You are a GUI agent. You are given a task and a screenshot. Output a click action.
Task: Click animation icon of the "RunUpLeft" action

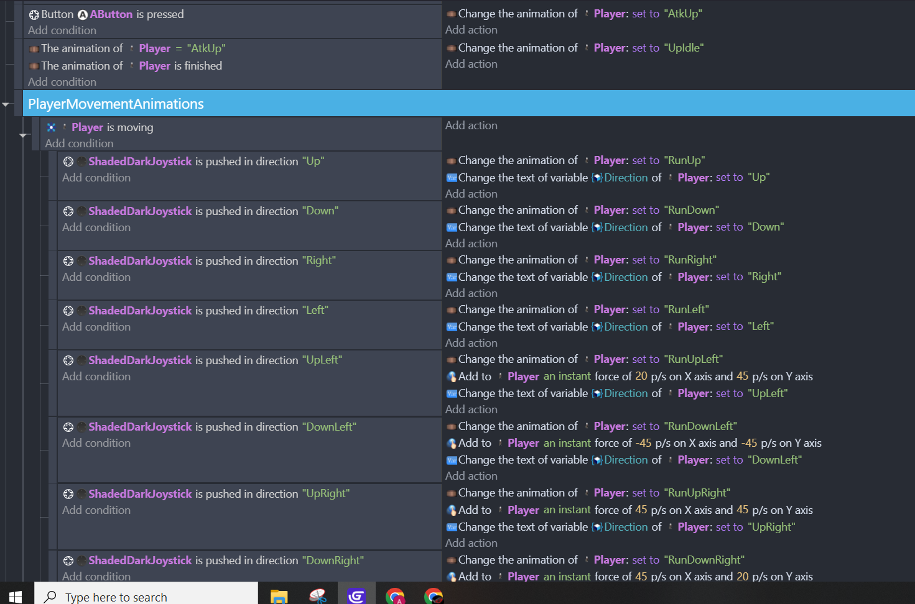pyautogui.click(x=452, y=360)
